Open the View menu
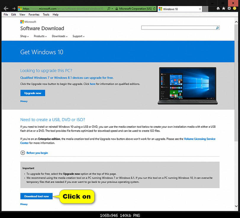Image resolution: width=240 pixels, height=218 pixels. [22, 14]
